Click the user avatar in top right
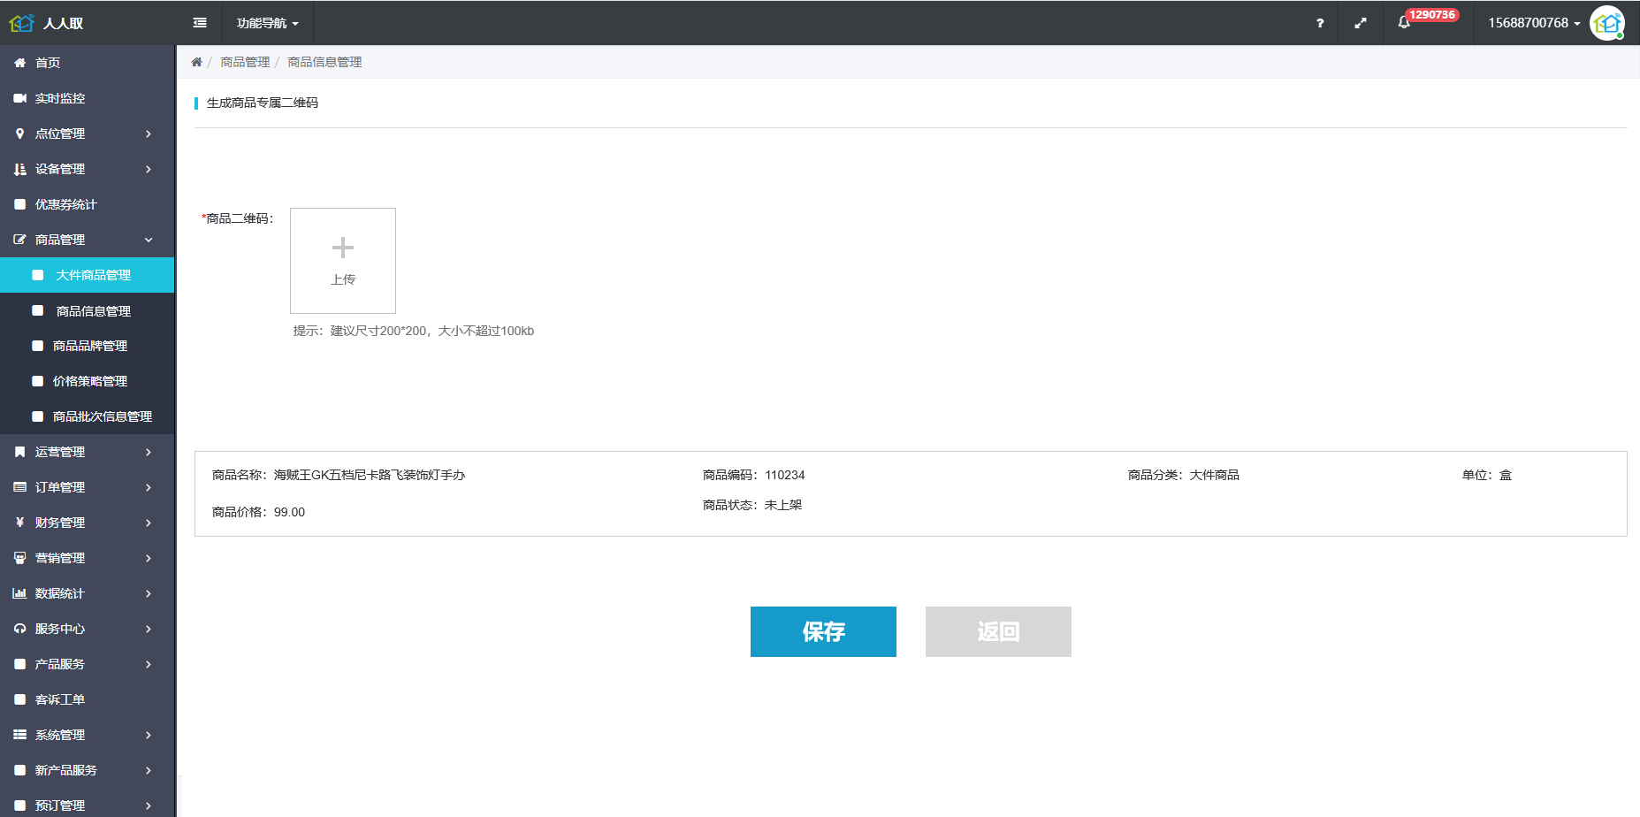This screenshot has width=1640, height=817. [x=1606, y=23]
